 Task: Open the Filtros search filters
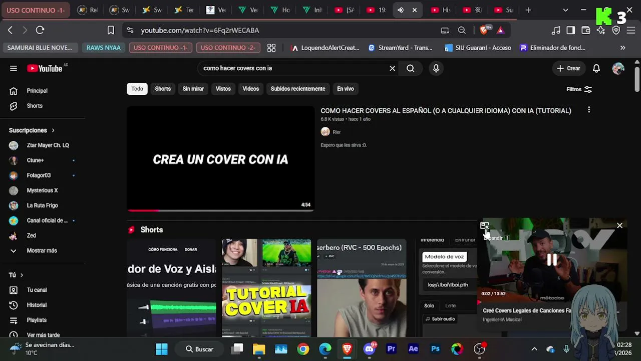[x=579, y=89]
